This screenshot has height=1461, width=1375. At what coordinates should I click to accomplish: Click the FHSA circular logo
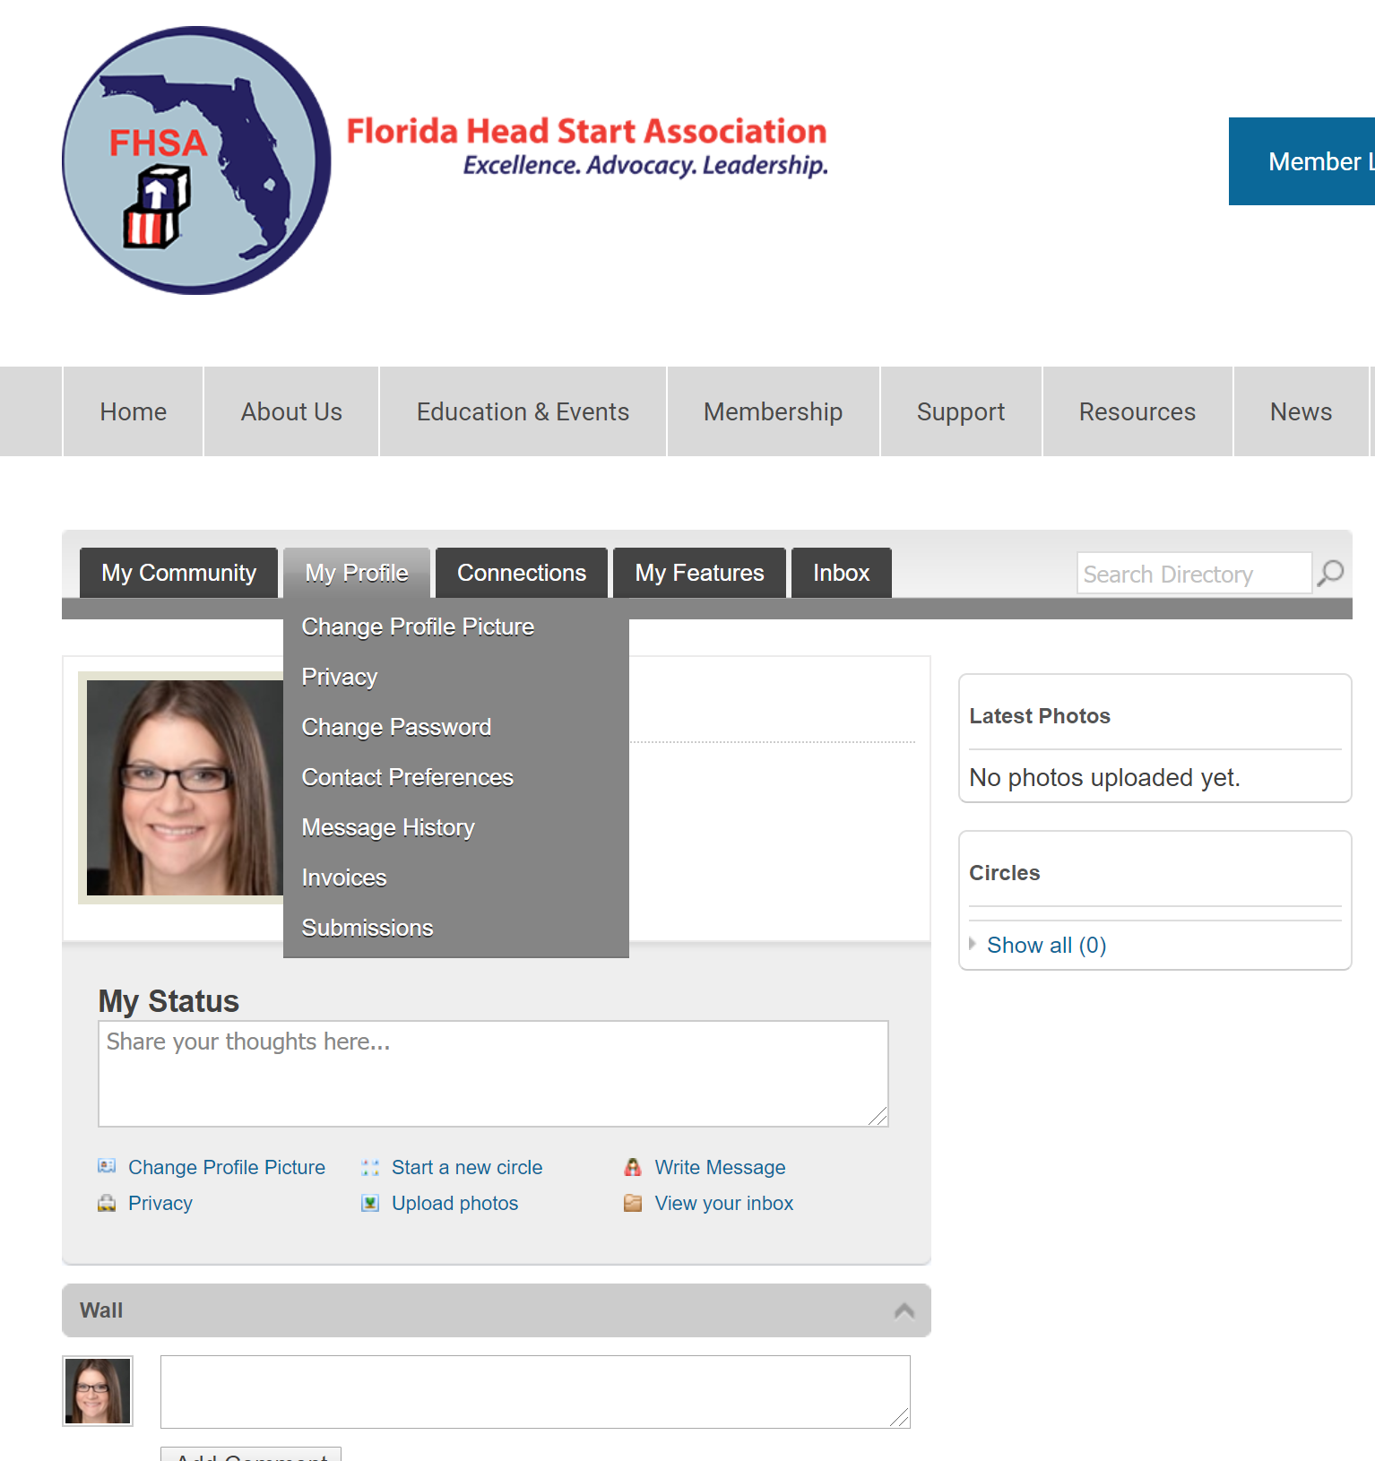196,160
